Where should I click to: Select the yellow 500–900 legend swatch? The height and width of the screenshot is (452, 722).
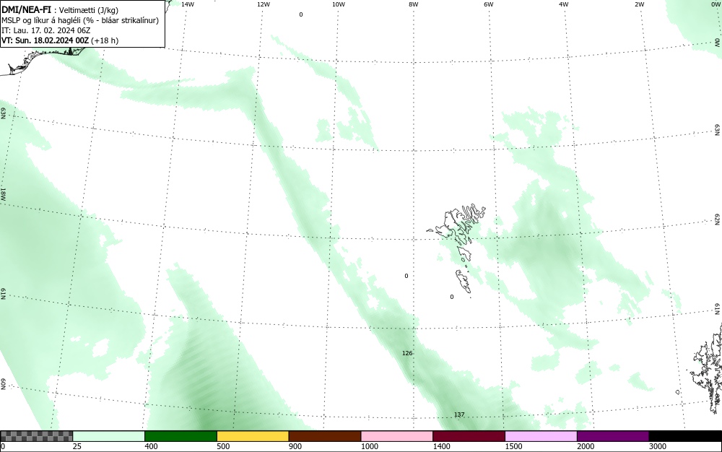(253, 436)
